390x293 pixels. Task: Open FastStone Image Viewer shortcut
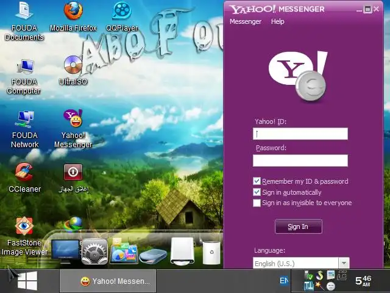[x=24, y=236]
